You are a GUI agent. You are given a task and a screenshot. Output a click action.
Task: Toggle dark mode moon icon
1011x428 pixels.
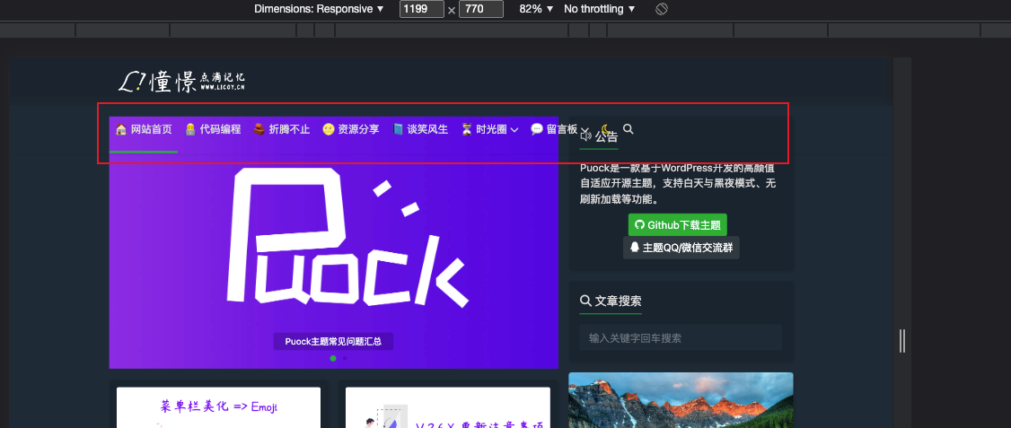pyautogui.click(x=606, y=129)
